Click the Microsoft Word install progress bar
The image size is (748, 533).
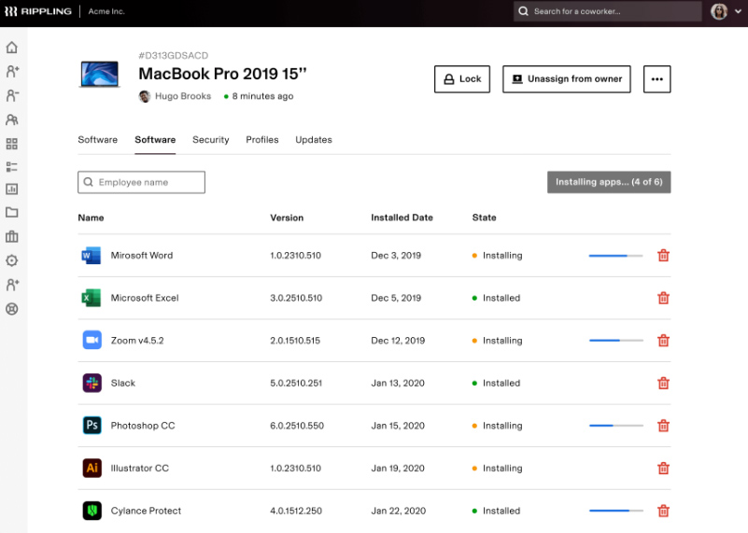coord(615,256)
